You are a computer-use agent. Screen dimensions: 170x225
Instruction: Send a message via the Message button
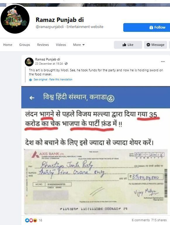[x=155, y=45]
